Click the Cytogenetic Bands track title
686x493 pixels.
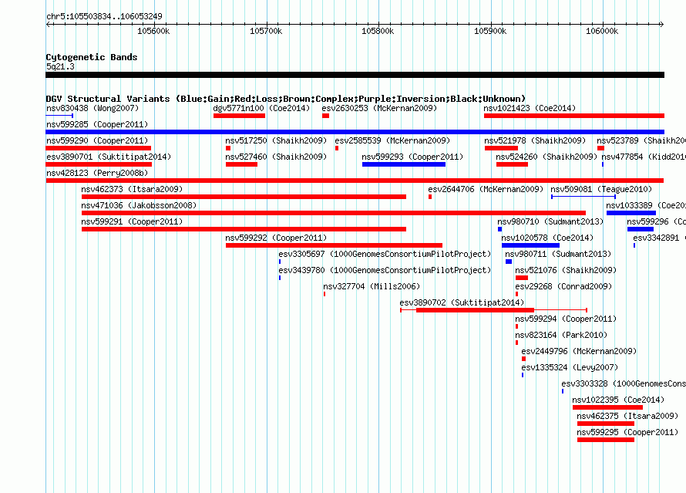(x=92, y=57)
